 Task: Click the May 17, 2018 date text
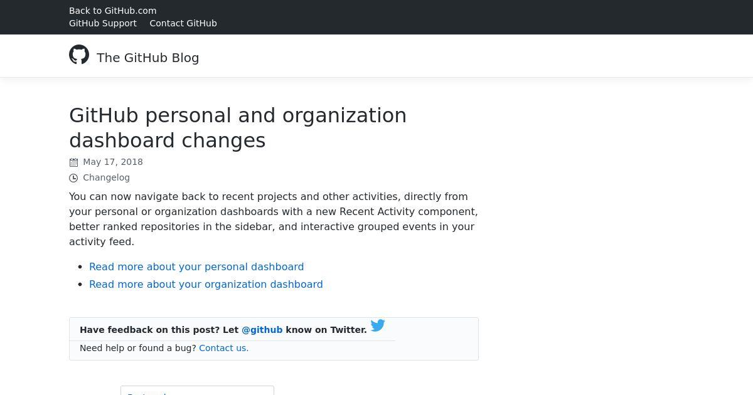(113, 162)
